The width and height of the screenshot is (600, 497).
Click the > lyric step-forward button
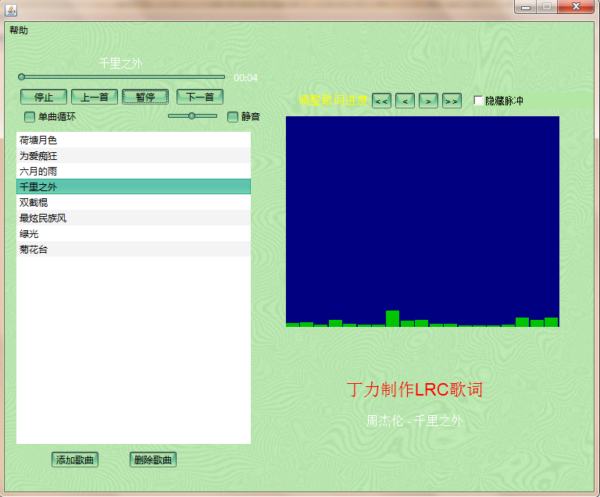[429, 101]
